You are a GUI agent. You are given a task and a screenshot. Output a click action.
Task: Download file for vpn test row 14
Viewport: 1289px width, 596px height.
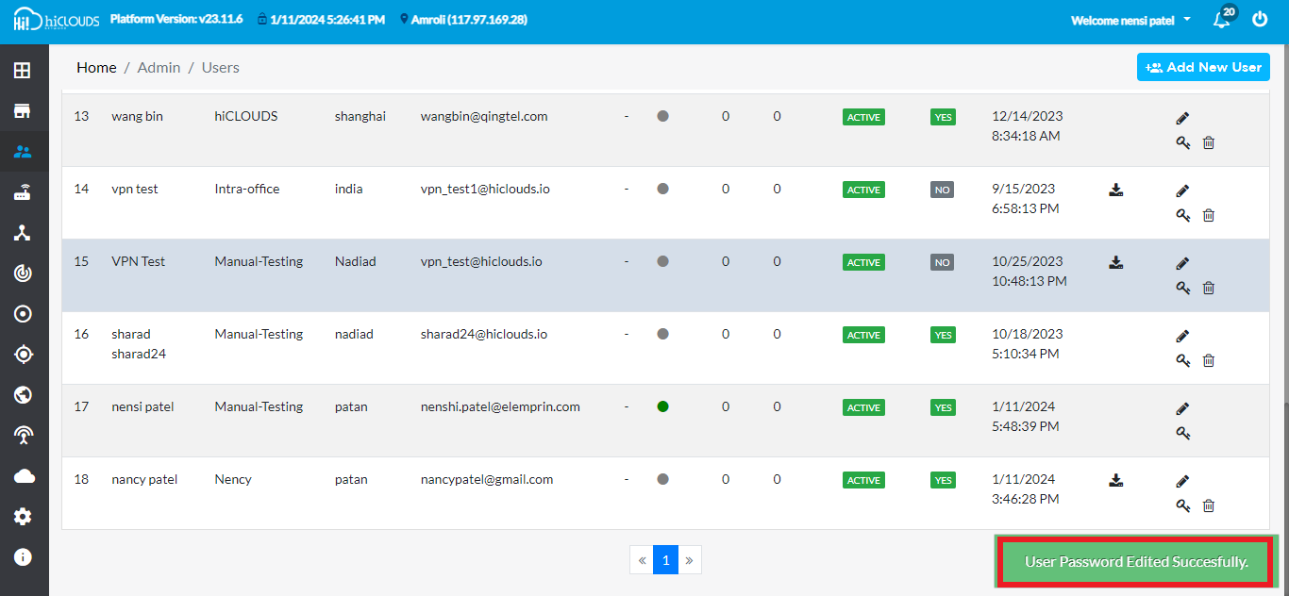click(1116, 190)
